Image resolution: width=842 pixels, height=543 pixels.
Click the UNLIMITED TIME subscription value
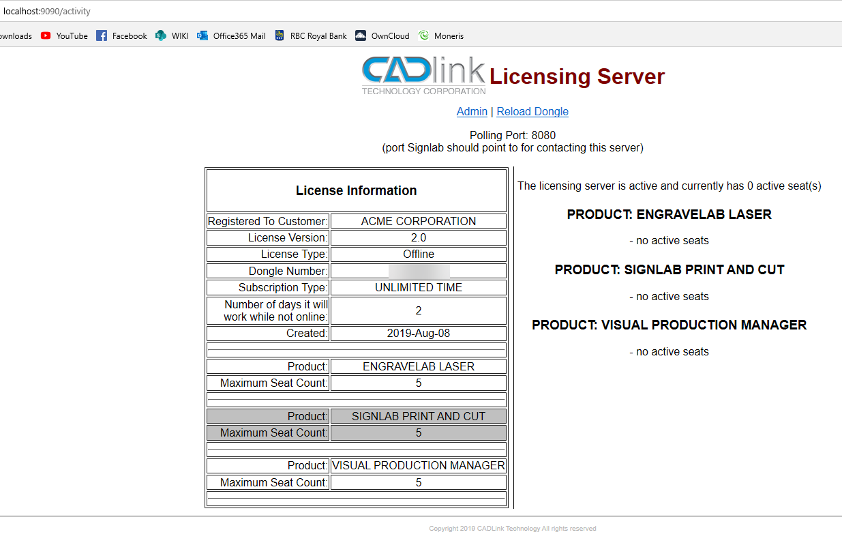(x=418, y=287)
